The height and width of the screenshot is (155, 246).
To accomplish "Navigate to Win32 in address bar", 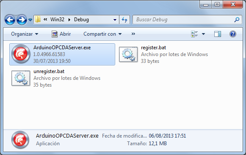I will (57, 20).
